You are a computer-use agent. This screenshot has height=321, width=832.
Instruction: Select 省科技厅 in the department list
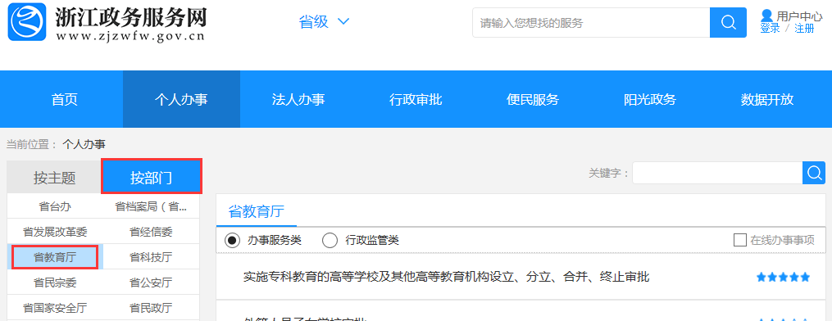pyautogui.click(x=151, y=257)
